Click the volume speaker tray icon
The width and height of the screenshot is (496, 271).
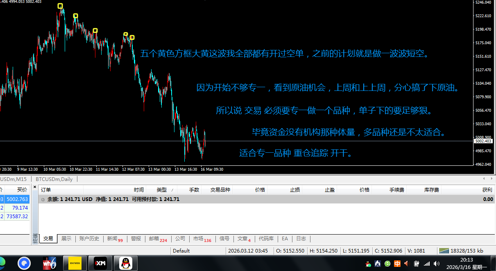pos(437,264)
